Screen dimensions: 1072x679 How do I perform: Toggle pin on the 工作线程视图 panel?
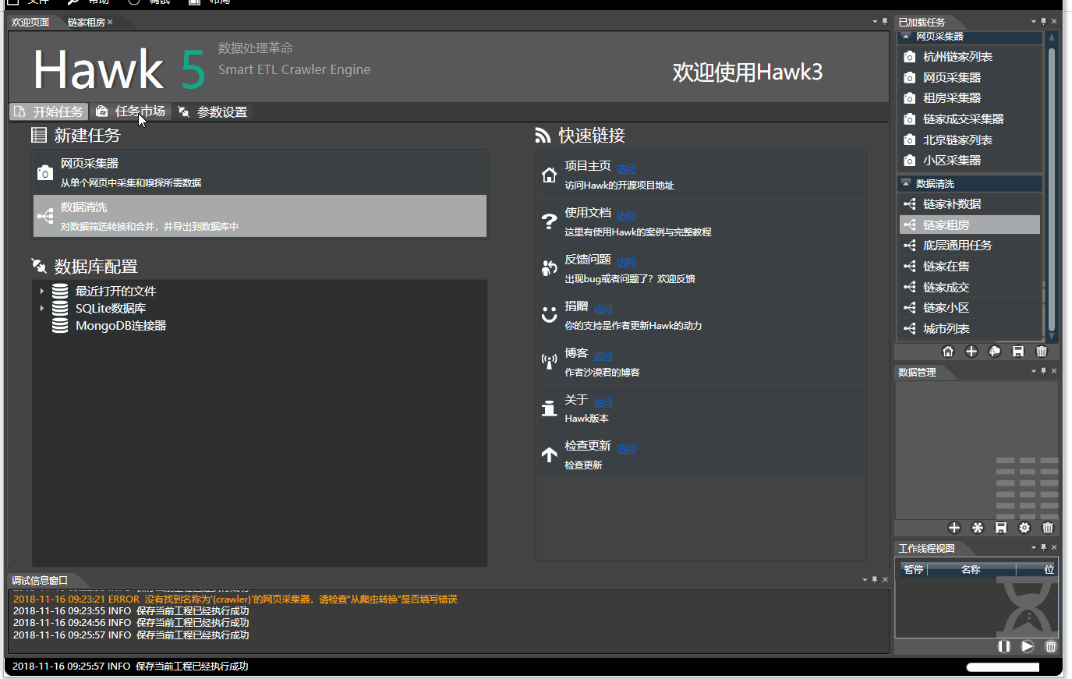click(1044, 548)
